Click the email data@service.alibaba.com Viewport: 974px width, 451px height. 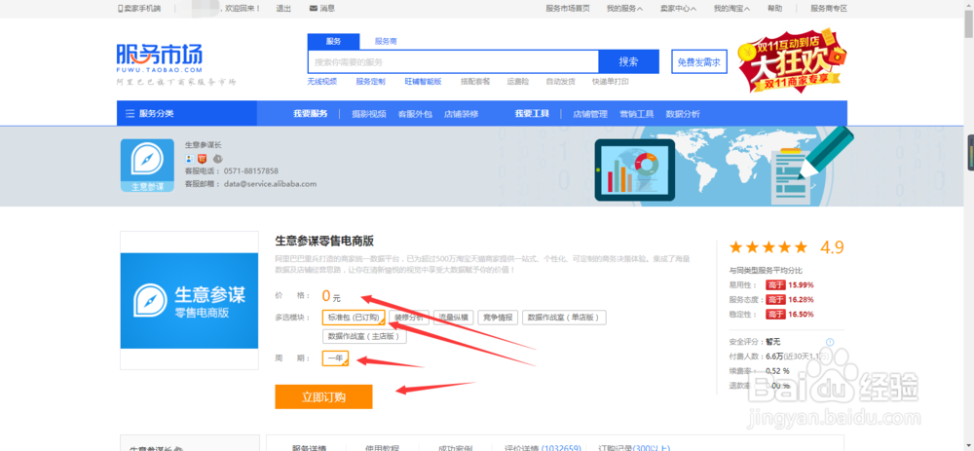pos(270,184)
